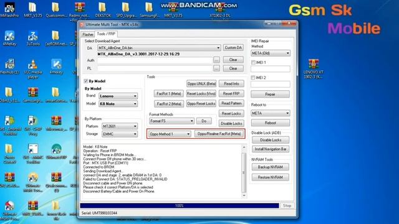This screenshot has width=399, height=224.
Task: Click the Oppo/Realme FacRst (Meta) button
Action: 219,134
